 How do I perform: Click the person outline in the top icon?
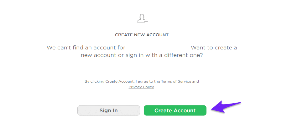click(x=142, y=18)
